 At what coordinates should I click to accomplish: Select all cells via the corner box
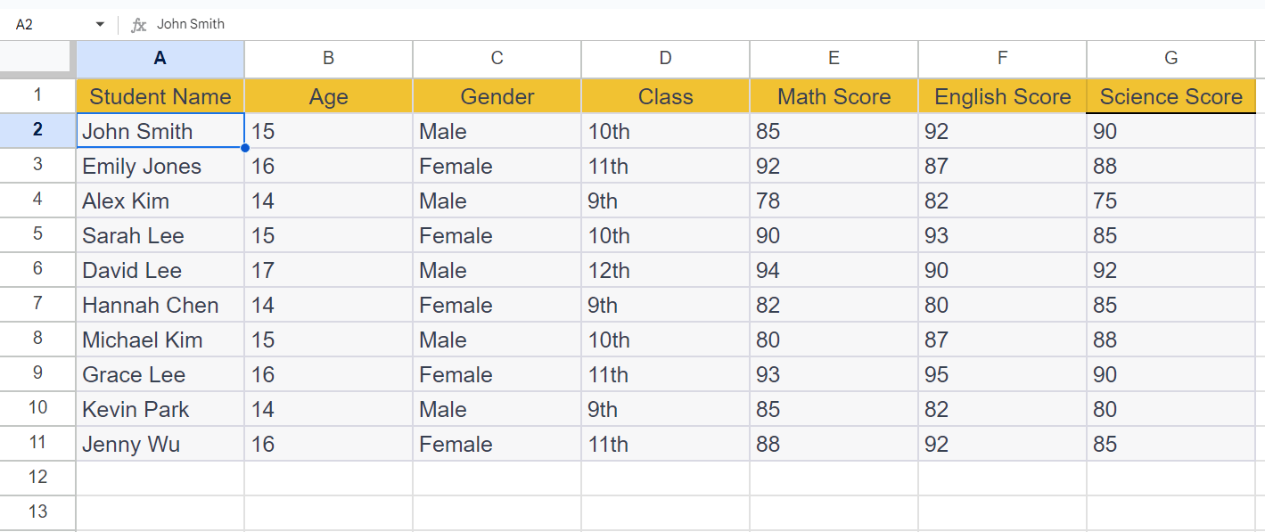[x=37, y=59]
